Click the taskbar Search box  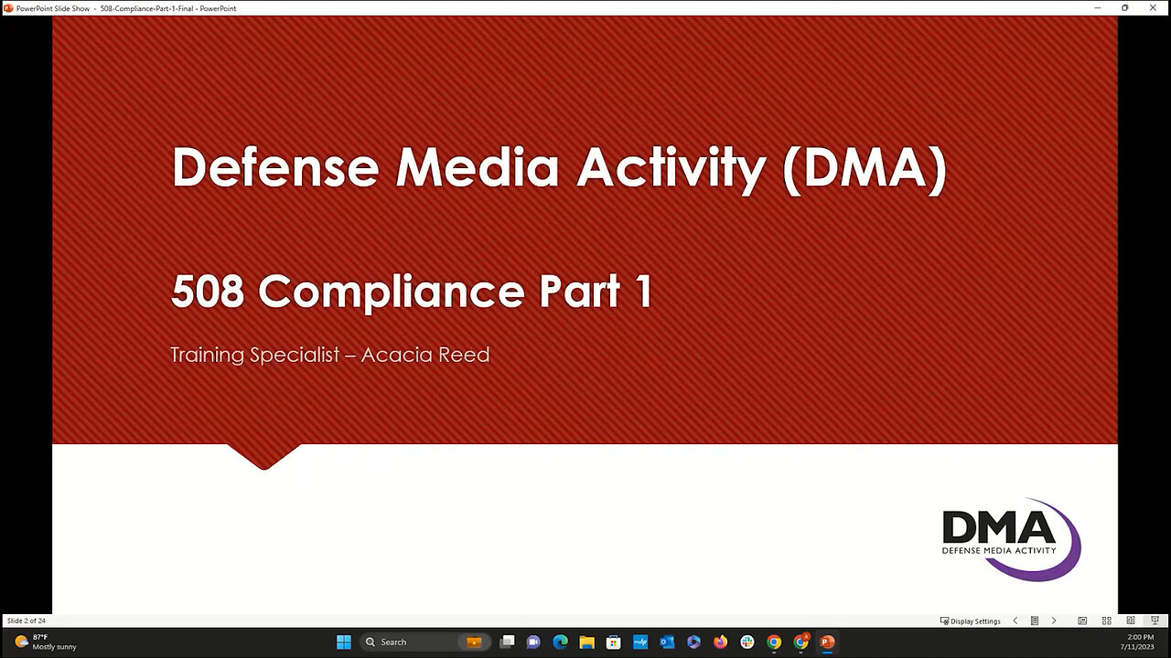pyautogui.click(x=424, y=642)
